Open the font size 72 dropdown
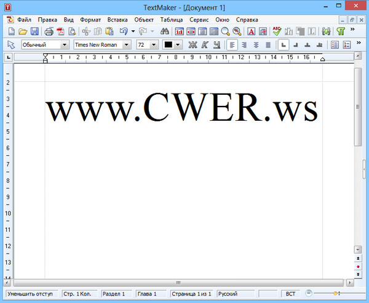Screen dimensions: 369x303 (153, 45)
